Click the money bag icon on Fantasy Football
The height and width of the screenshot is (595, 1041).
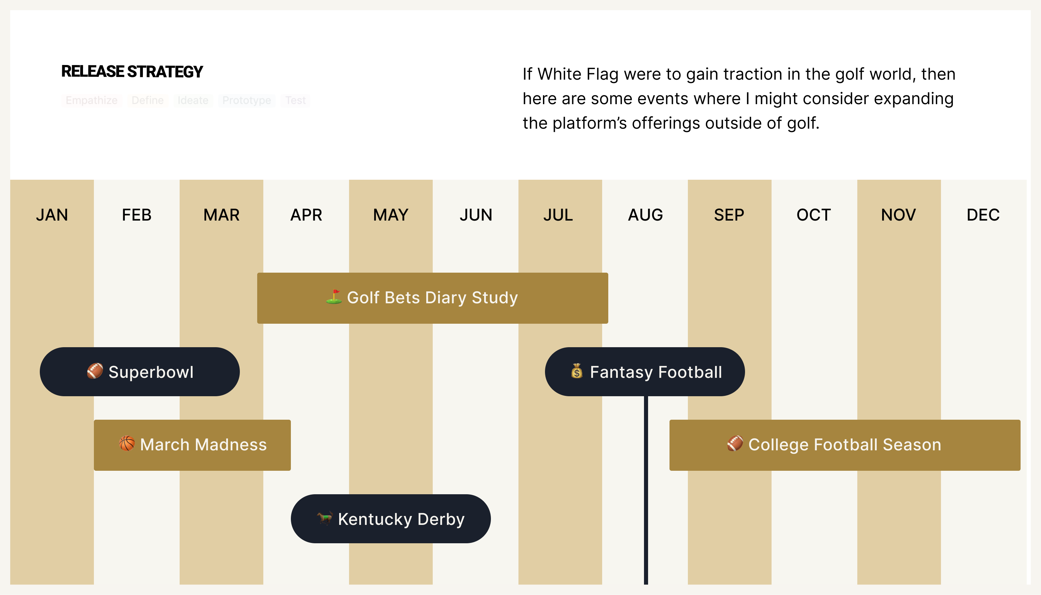[577, 372]
